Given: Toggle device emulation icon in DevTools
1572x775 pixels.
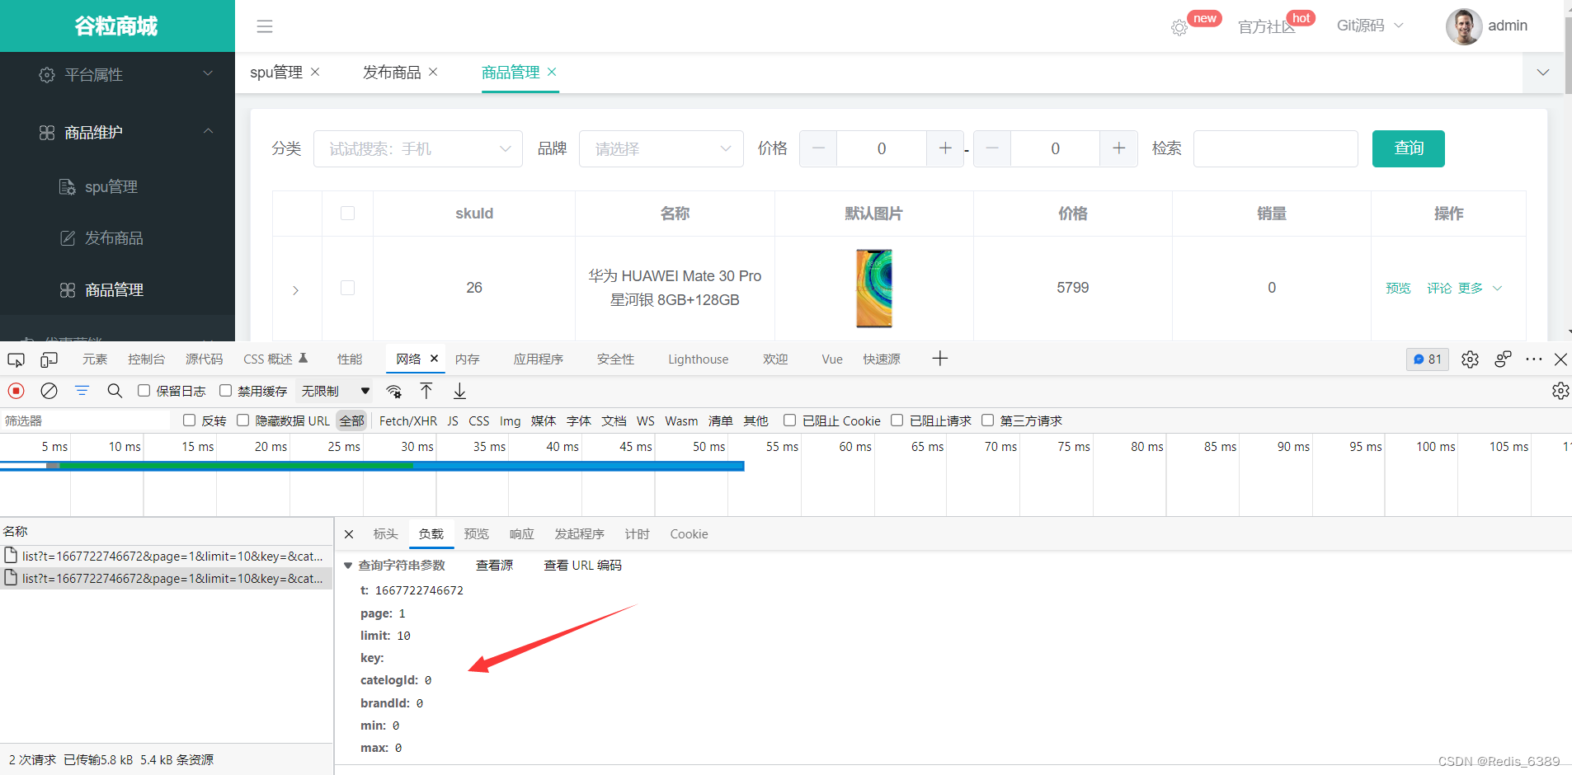Looking at the screenshot, I should 49,359.
